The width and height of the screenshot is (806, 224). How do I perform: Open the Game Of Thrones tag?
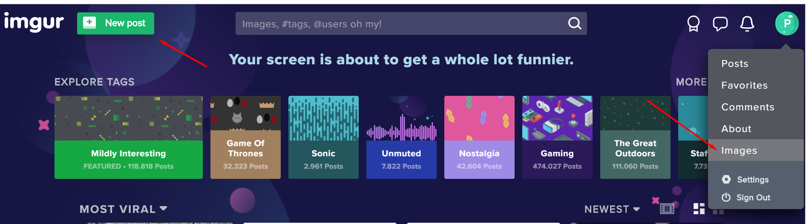[x=245, y=137]
